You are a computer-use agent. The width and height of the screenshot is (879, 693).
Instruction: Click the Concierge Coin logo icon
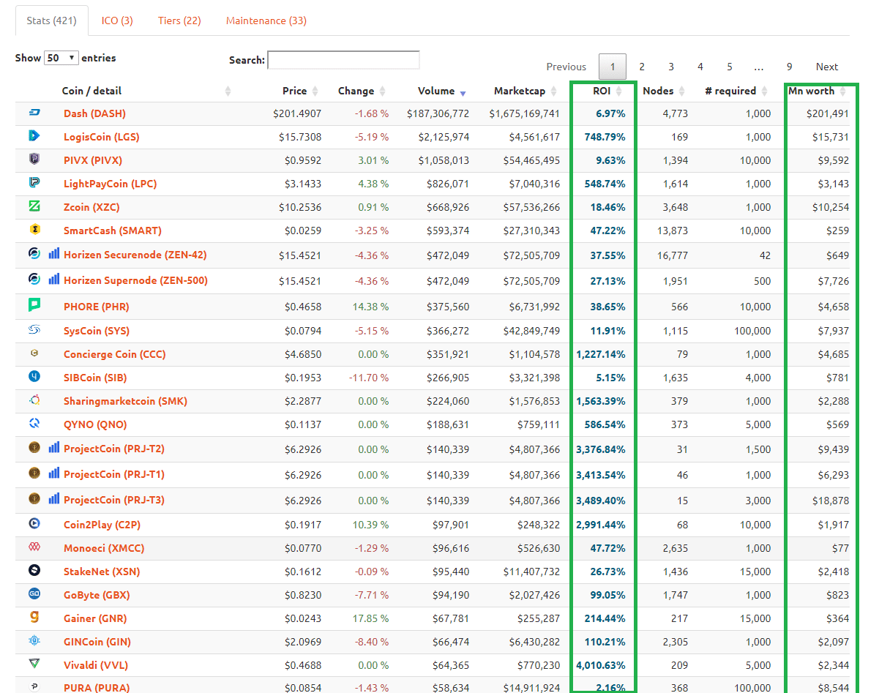34,353
